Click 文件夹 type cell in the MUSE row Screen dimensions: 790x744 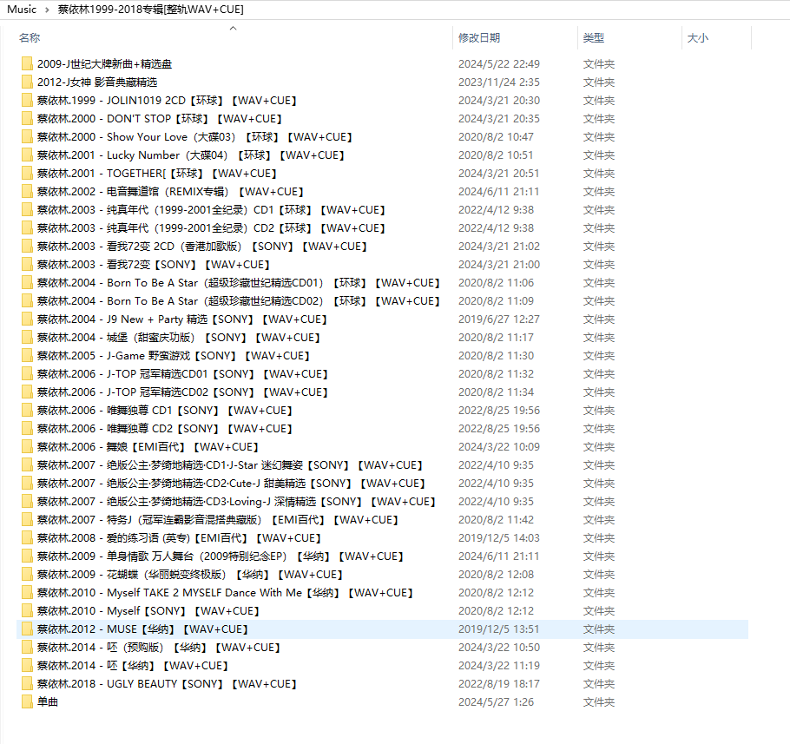(x=599, y=629)
